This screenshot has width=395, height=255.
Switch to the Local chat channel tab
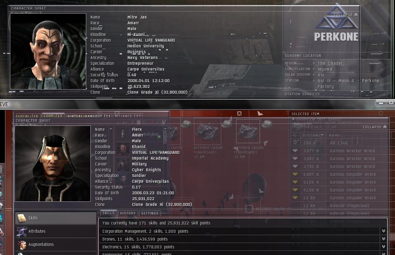(x=27, y=116)
